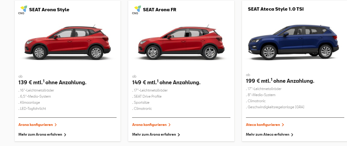Click the SEAT Ateca Style 1.0 TSI heading
347x146 pixels.
click(276, 9)
